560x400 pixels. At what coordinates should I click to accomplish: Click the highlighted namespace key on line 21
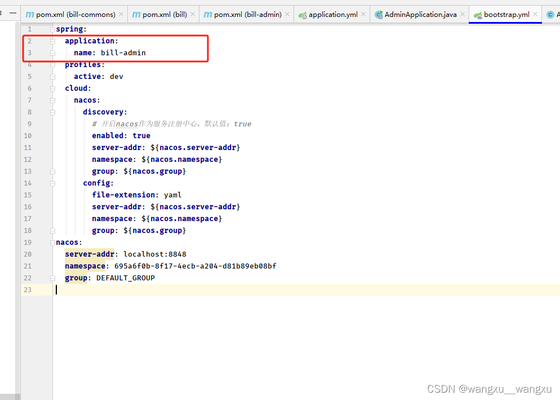85,266
